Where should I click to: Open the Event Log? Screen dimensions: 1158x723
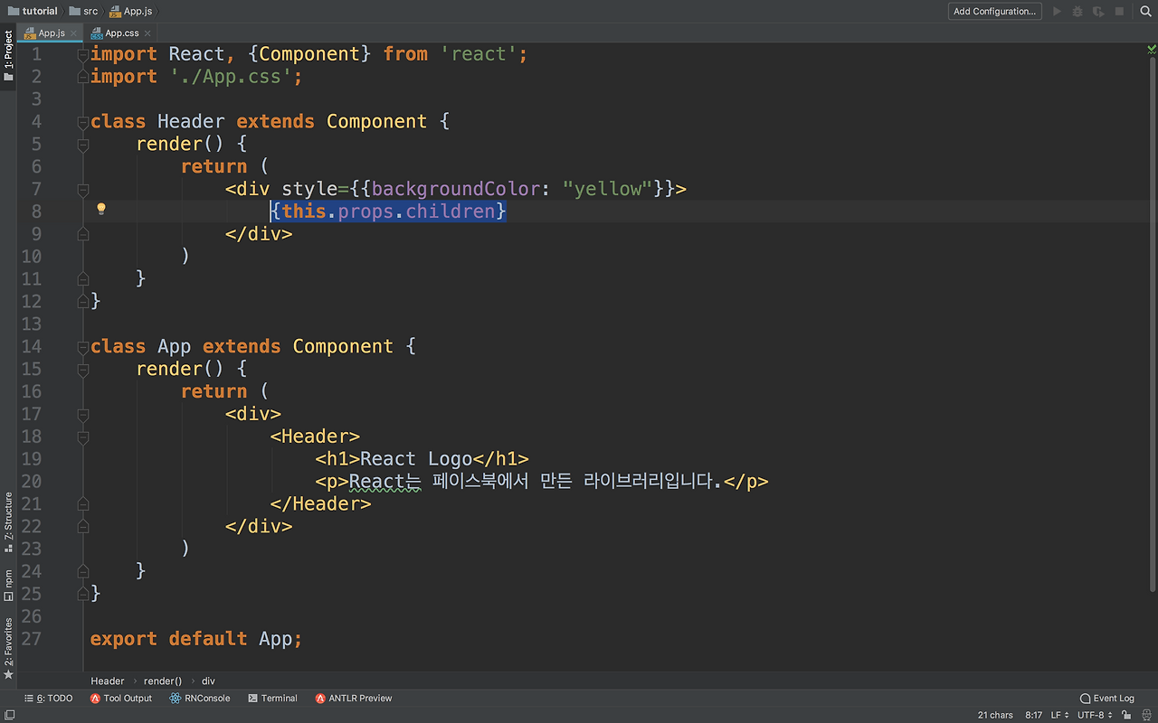point(1107,698)
